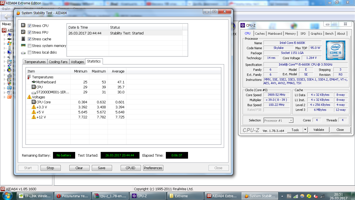The height and width of the screenshot is (200, 355).
Task: Click the DirectX icon in the sidebar tree
Action: (x=9, y=70)
